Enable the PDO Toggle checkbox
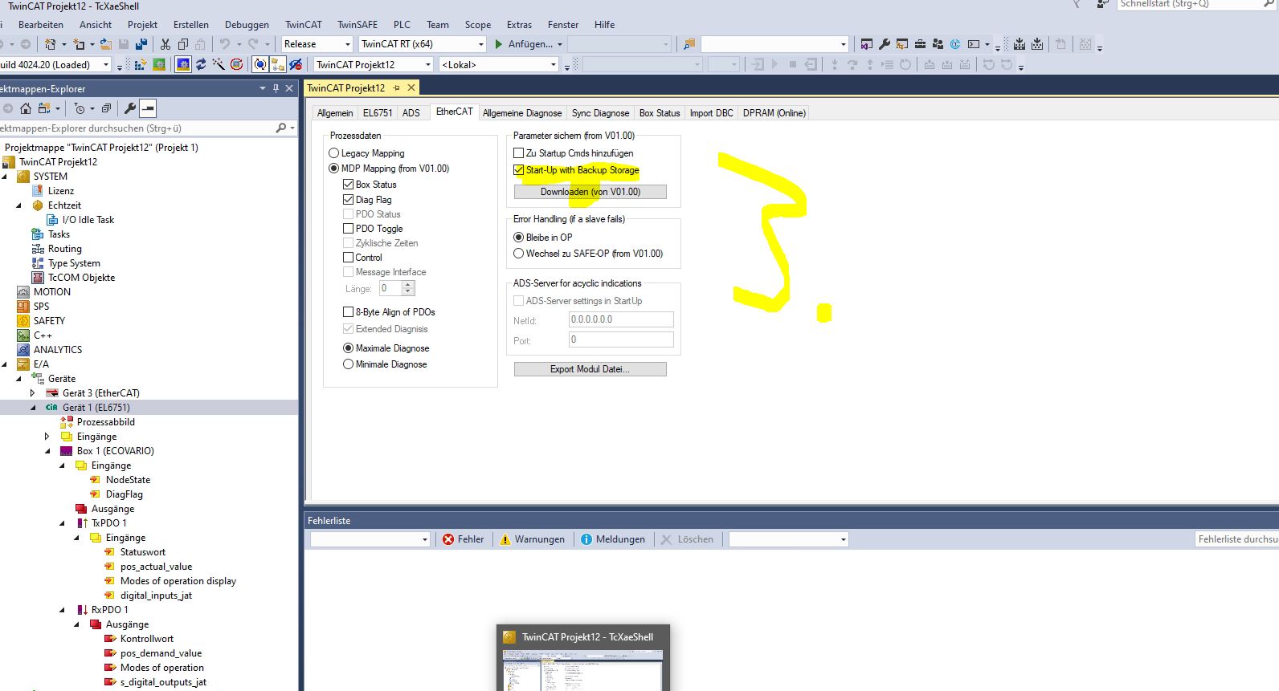 pos(349,229)
